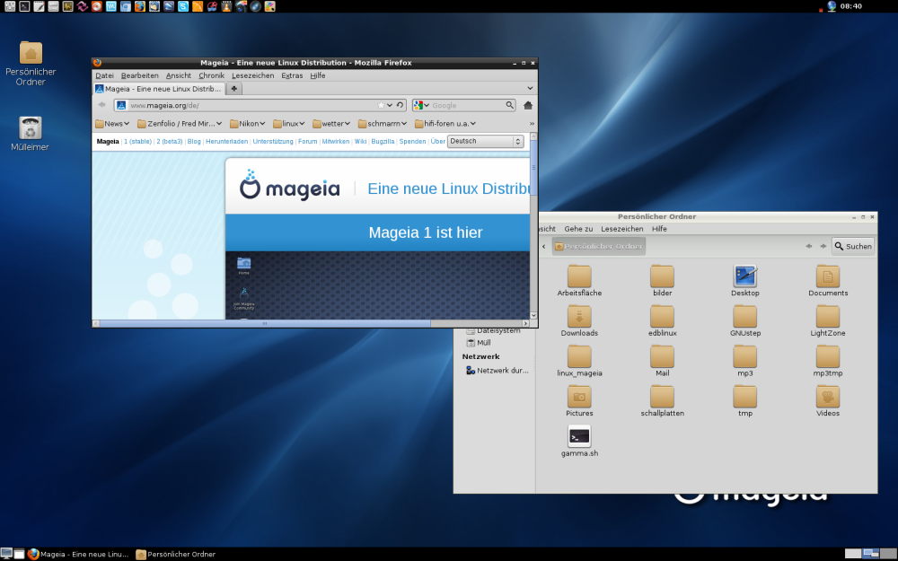Screen dimensions: 898x561
Task: Expand the News bookmarks folder
Action: point(112,124)
